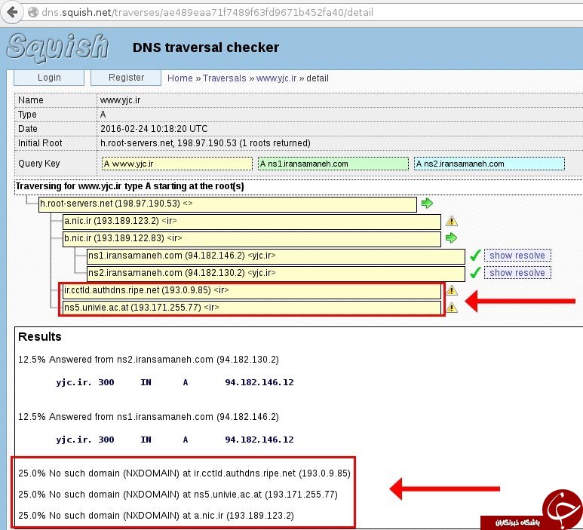Select ns1.iransamaneh.com (94.182.146.2) tree node
Image resolution: width=583 pixels, height=530 pixels.
click(x=276, y=256)
